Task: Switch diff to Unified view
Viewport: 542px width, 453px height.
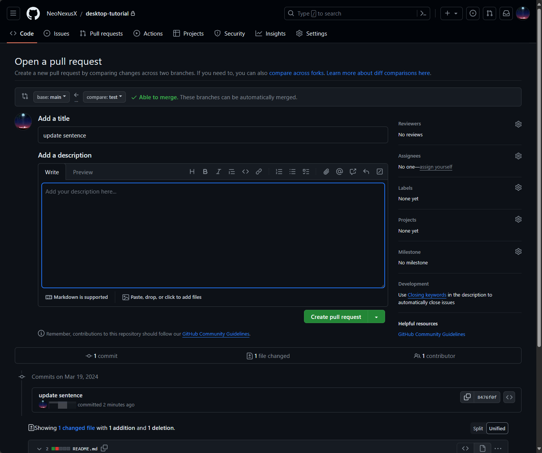Action: click(x=497, y=428)
